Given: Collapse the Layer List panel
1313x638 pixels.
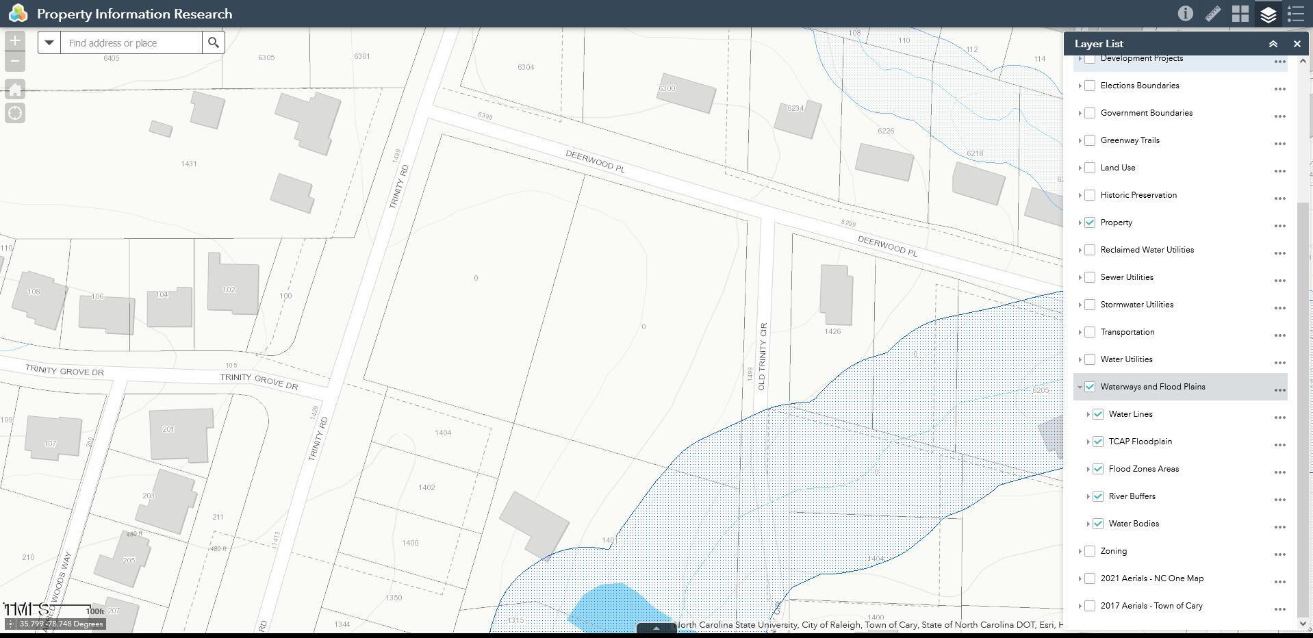Looking at the screenshot, I should 1273,44.
